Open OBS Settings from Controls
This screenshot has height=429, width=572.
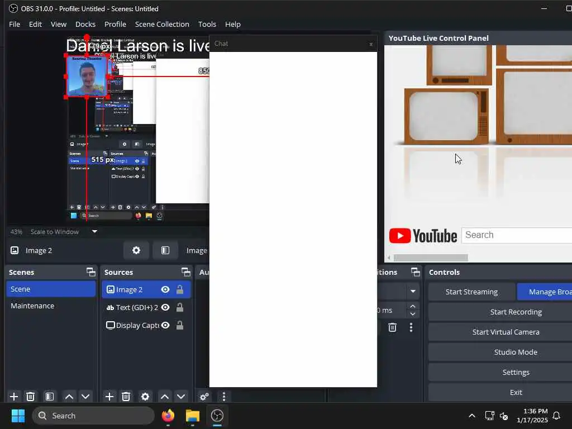pyautogui.click(x=516, y=372)
